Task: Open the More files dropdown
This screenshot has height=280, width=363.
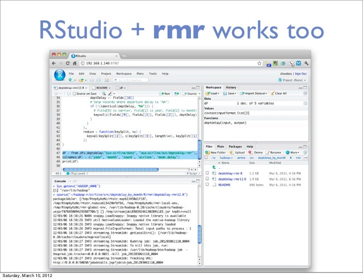Action: pyautogui.click(x=292, y=152)
